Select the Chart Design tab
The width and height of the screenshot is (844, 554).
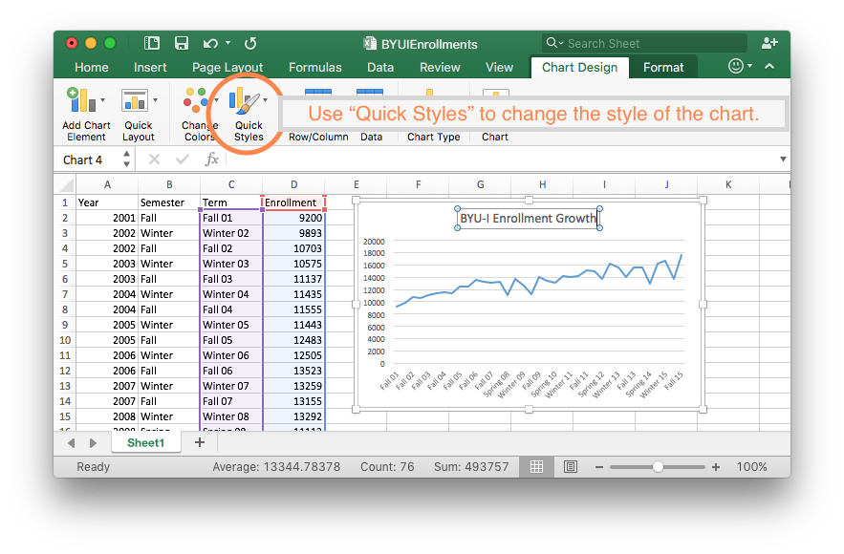pos(579,67)
